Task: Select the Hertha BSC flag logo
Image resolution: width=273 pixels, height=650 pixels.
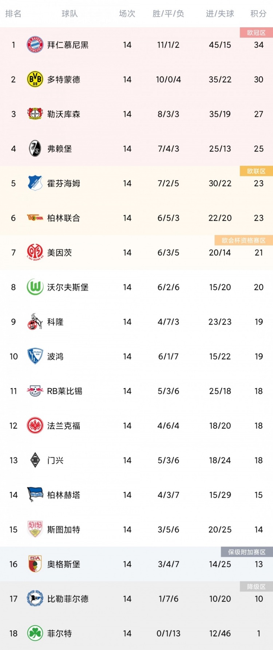Action: click(35, 495)
